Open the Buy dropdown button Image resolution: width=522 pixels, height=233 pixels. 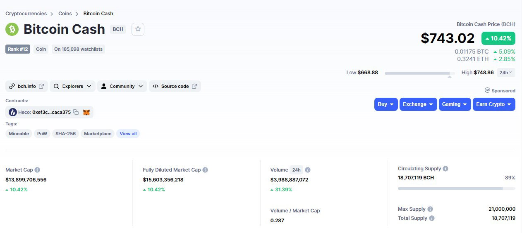coord(386,104)
